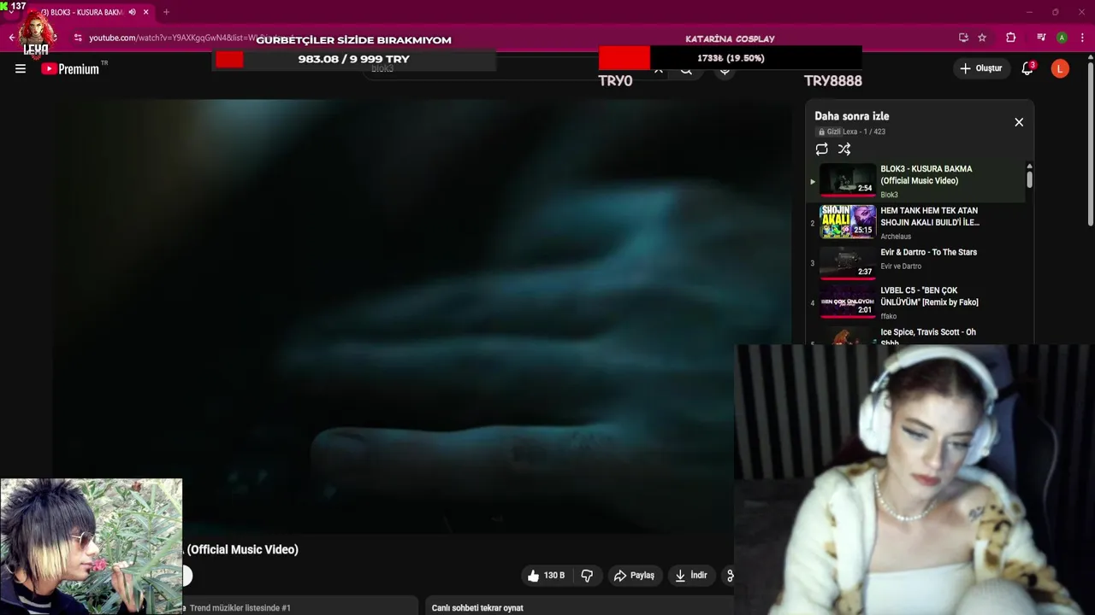Open Evir & Dartro - To The Stars

[928, 253]
